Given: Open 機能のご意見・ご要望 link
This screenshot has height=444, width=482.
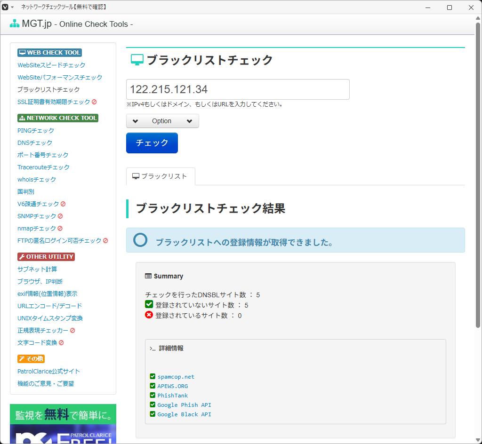Looking at the screenshot, I should pos(46,384).
